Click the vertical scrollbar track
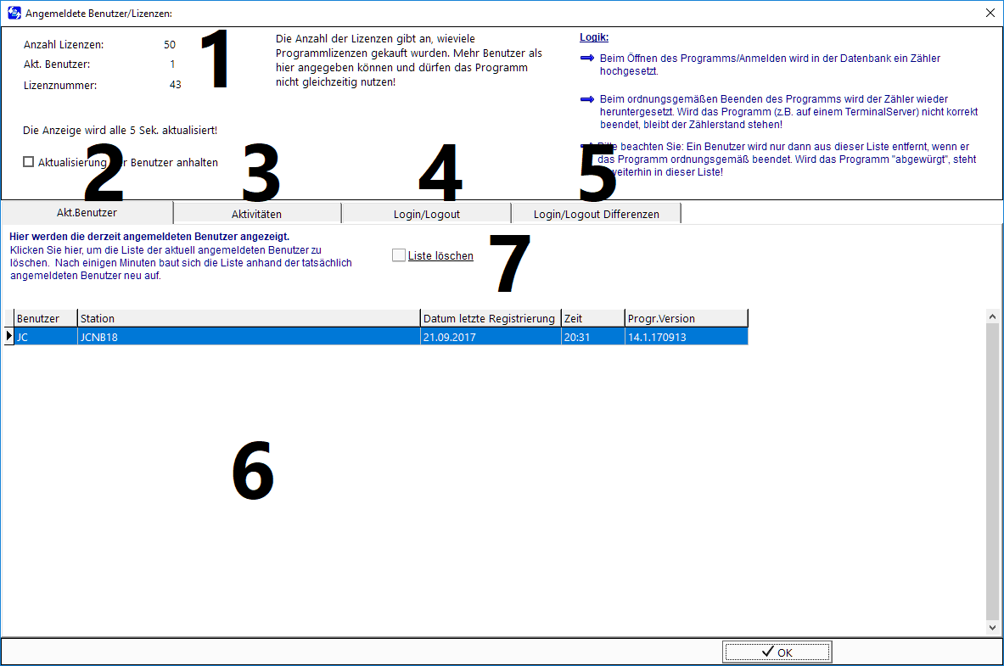1004x666 pixels. [992, 472]
